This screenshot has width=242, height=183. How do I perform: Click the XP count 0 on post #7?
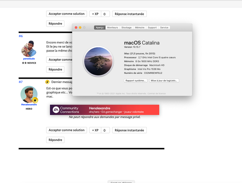pos(104,130)
